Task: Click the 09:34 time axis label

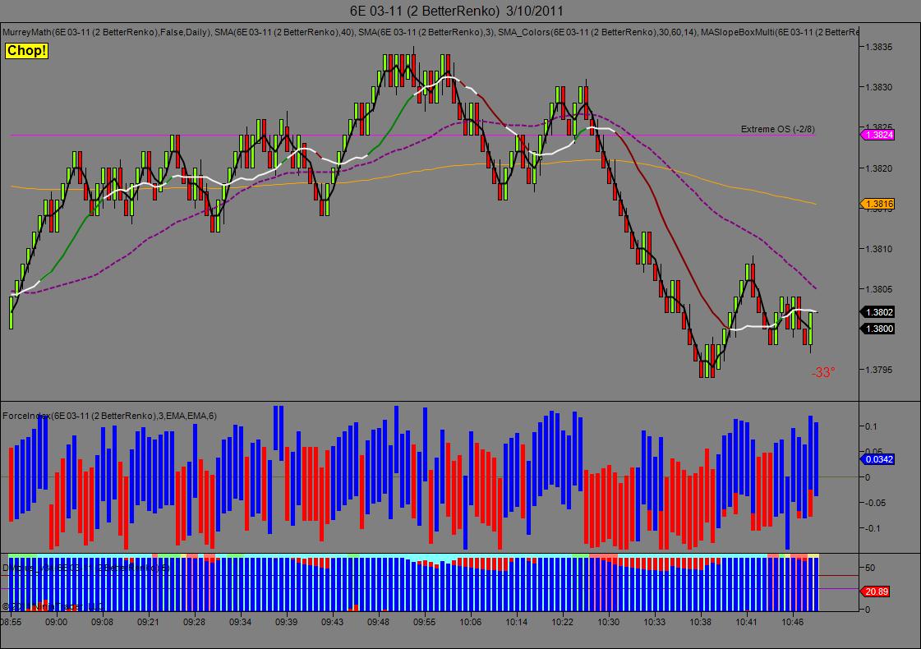Action: [240, 621]
